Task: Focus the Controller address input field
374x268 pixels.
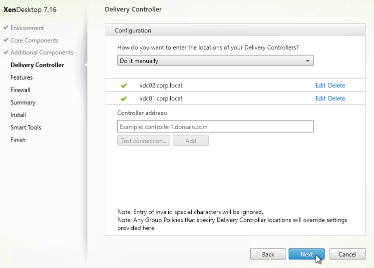Action: pyautogui.click(x=215, y=126)
